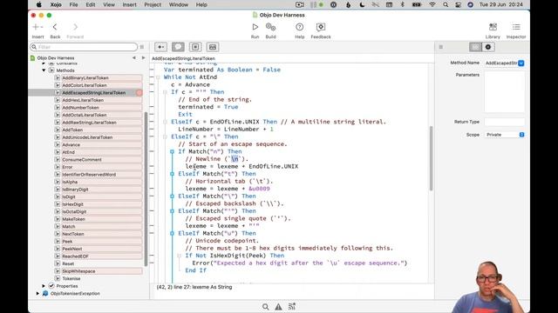Screen dimensions: 558x313
Task: Select the Inspector ID tab
Action: pyautogui.click(x=475, y=47)
